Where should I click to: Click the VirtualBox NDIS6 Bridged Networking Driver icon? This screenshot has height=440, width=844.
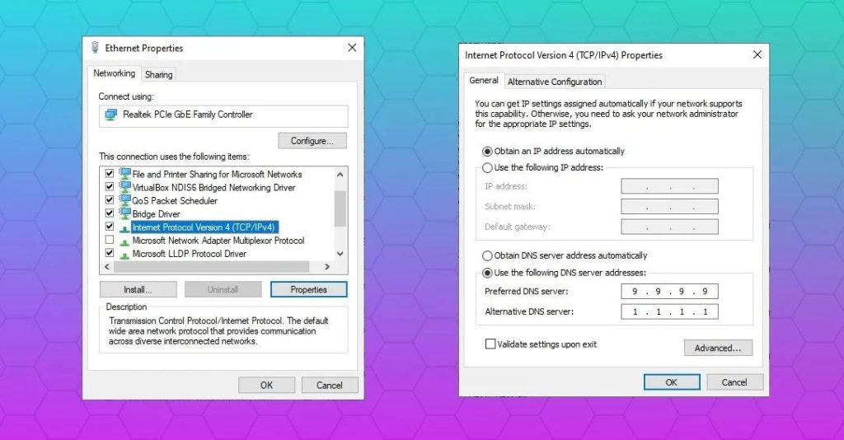[x=125, y=187]
